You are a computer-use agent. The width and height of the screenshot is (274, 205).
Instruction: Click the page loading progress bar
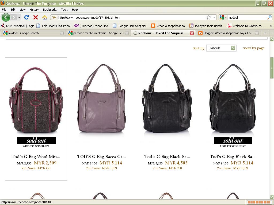(x=260, y=202)
